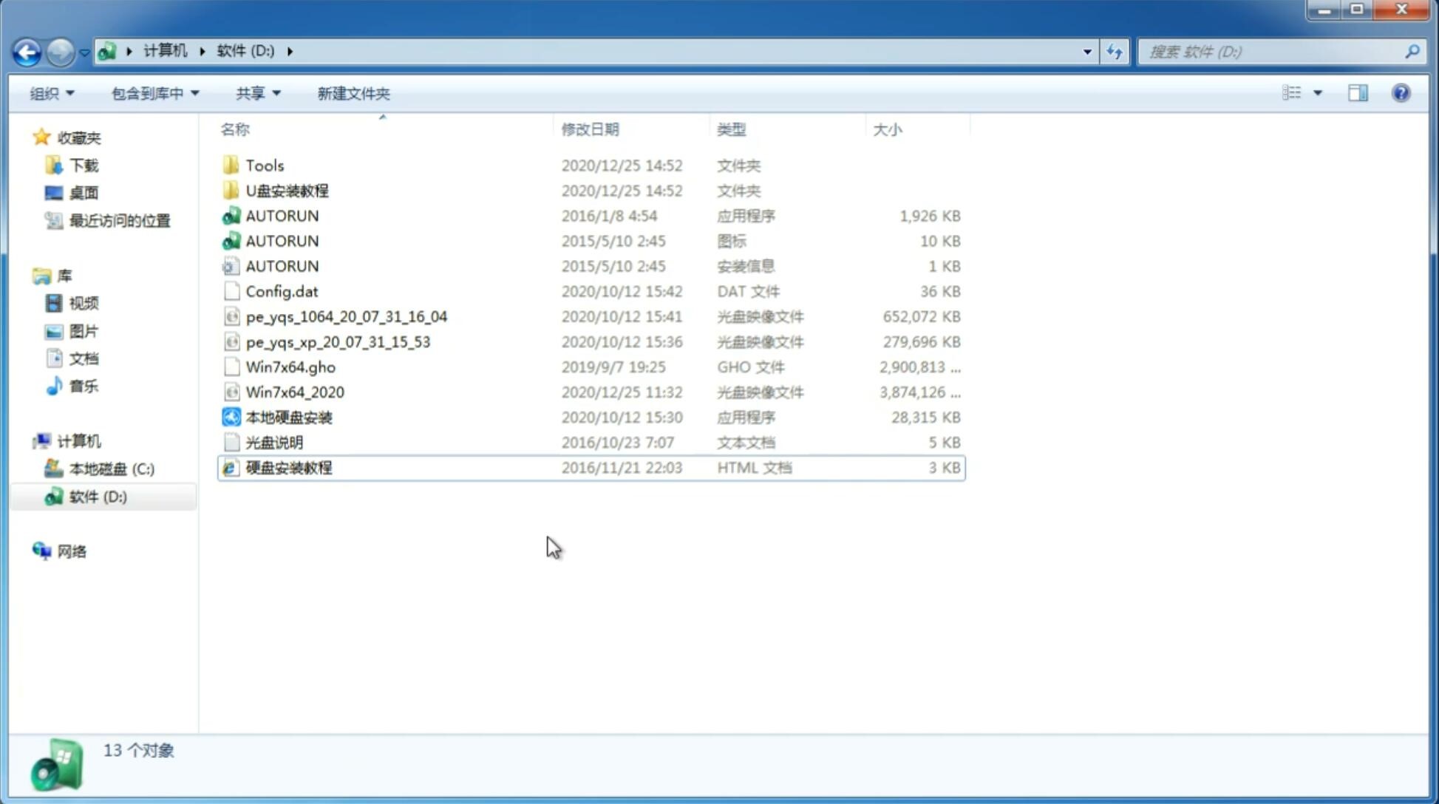Open pe_yqs_xp disc image file
This screenshot has width=1439, height=804.
click(337, 341)
